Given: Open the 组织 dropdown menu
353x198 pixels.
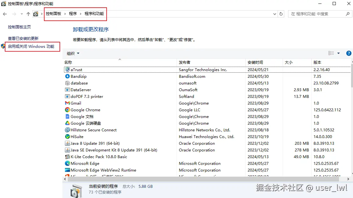Looking at the screenshot, I should pos(73,54).
